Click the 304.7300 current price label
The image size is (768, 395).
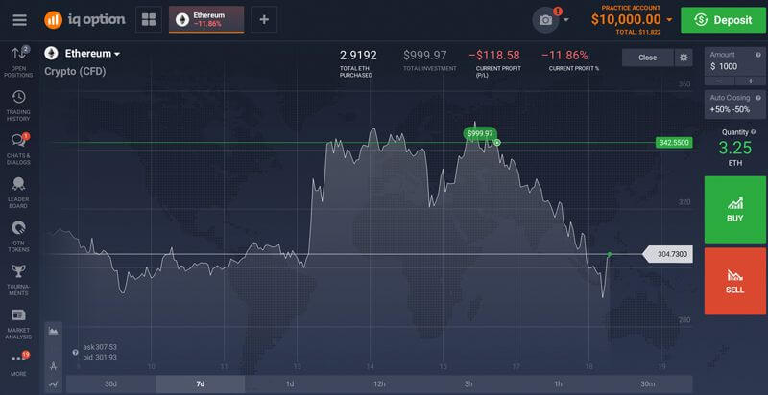coord(668,254)
